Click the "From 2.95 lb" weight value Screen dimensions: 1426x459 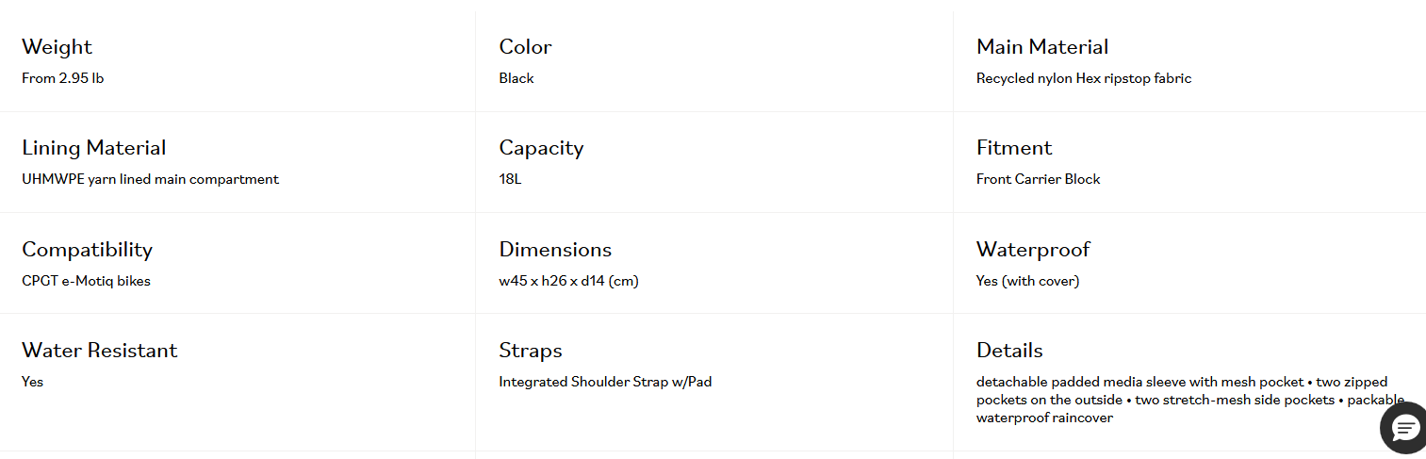point(62,78)
